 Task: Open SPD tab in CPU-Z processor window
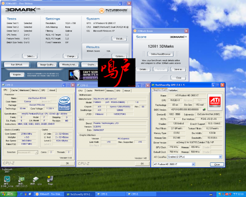pos(43,90)
